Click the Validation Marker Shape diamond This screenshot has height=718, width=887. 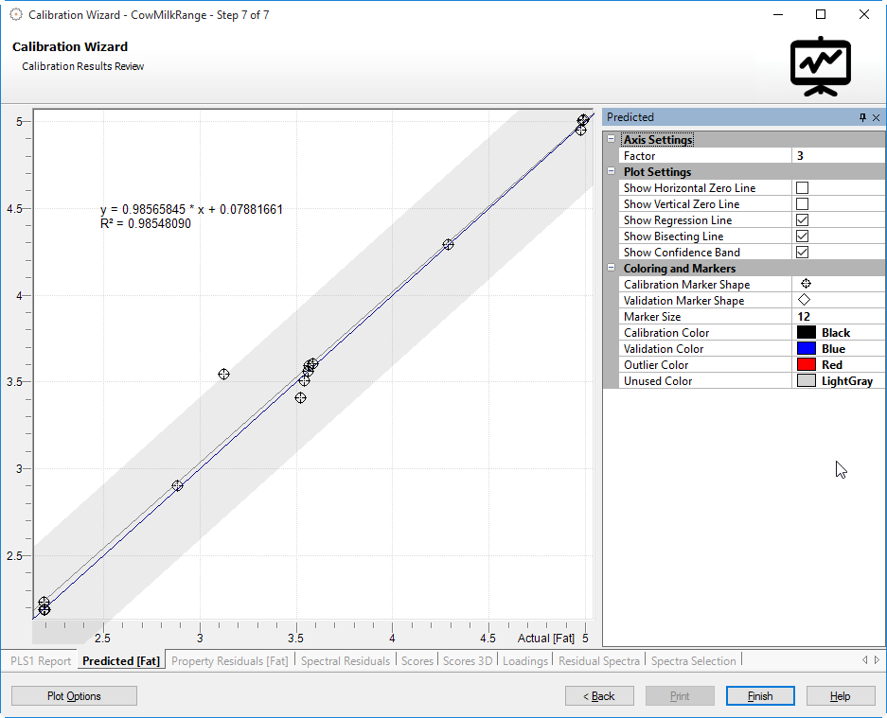806,300
